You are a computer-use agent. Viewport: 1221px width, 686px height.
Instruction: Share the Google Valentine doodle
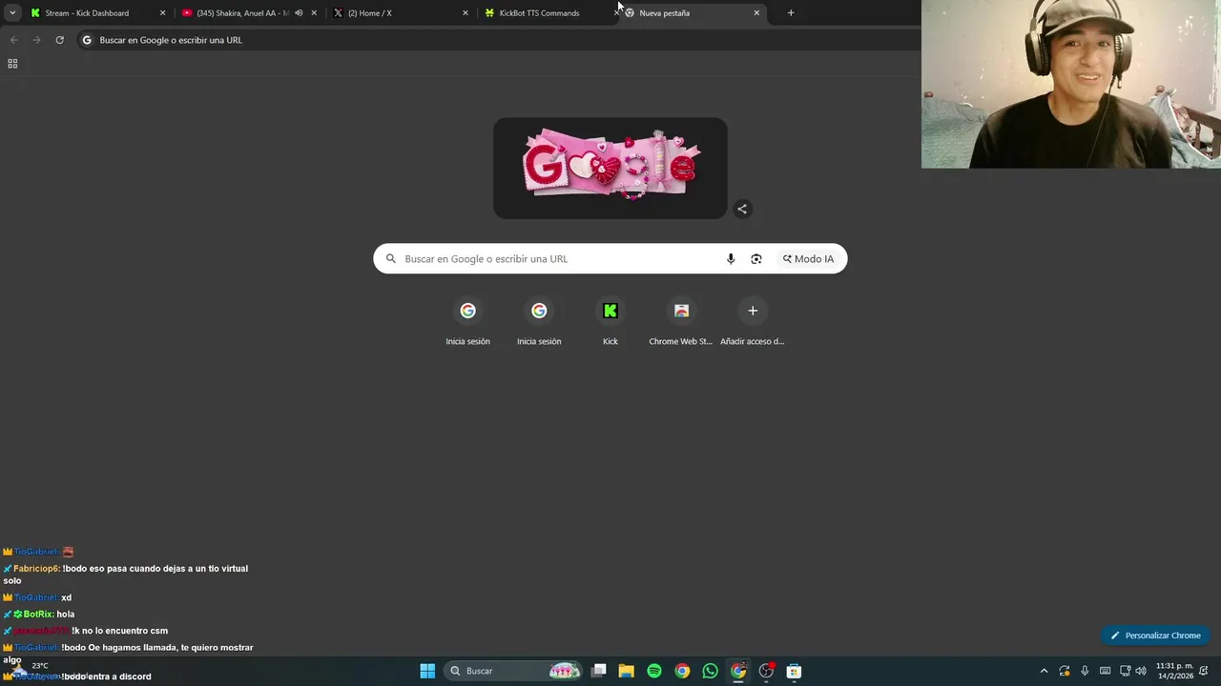(742, 209)
